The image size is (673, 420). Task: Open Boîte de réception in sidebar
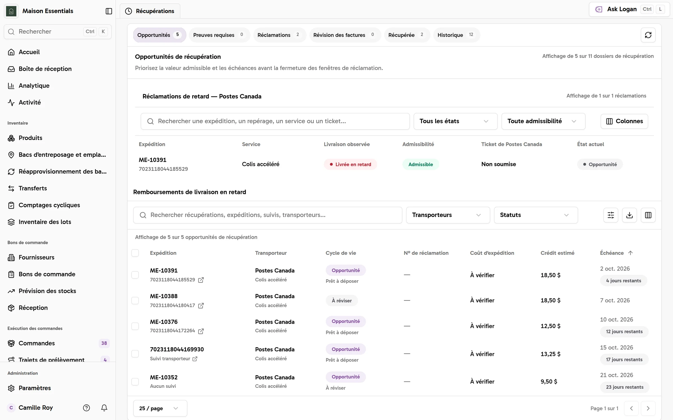tap(58, 69)
